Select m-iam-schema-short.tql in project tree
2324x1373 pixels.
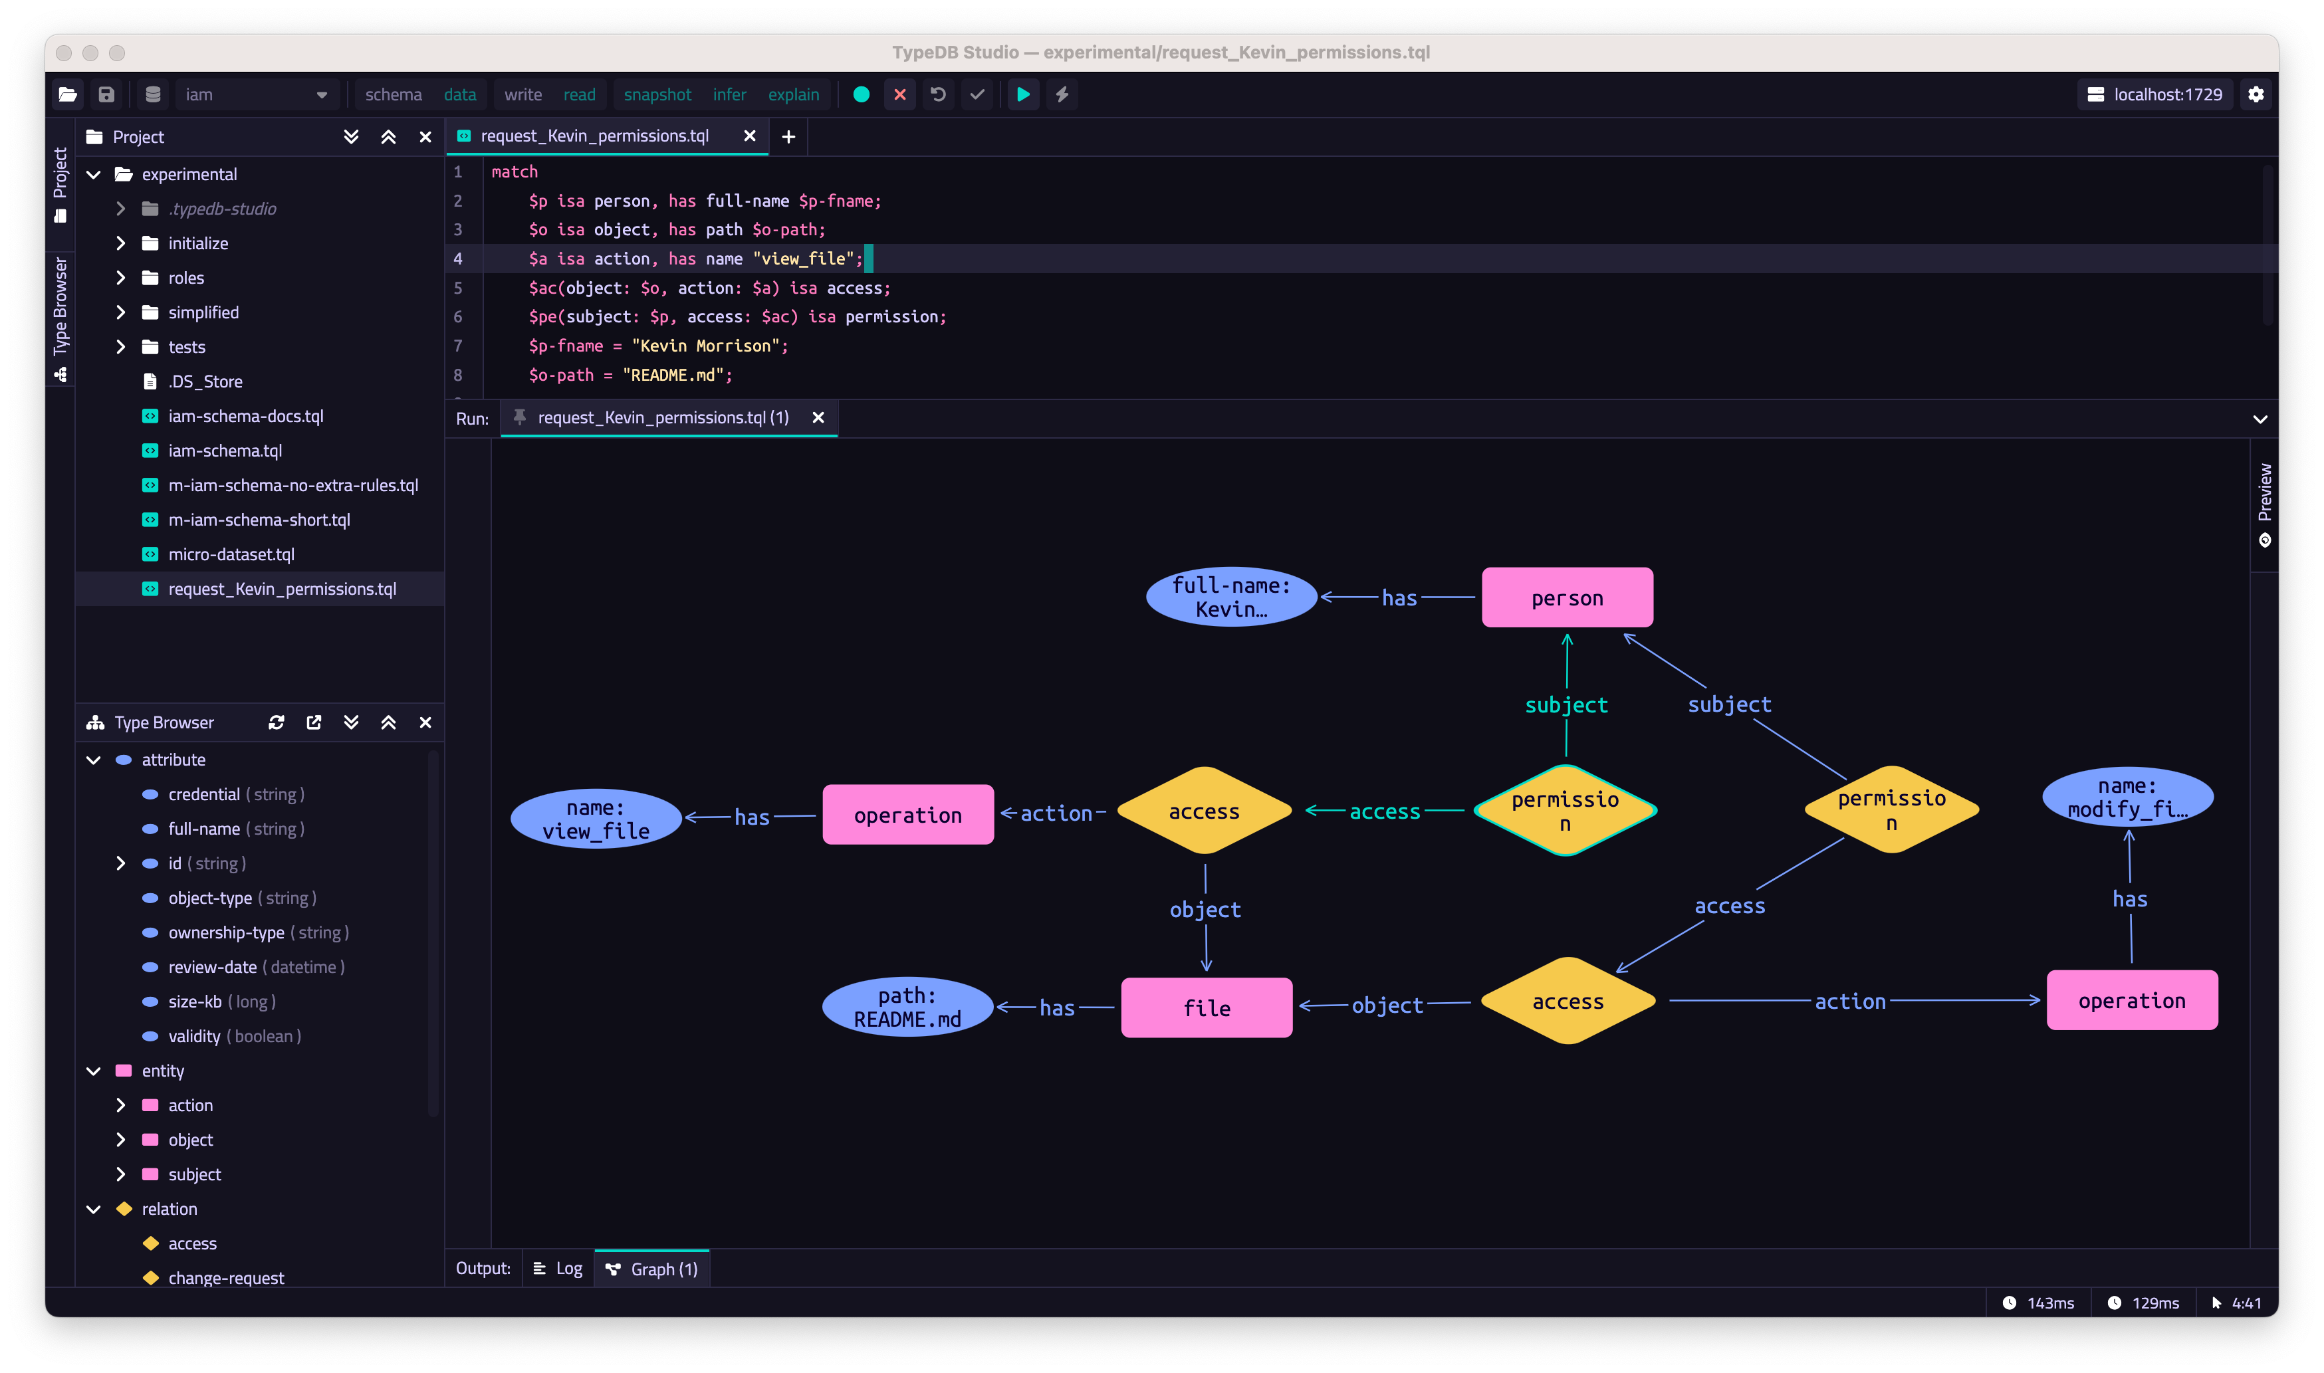pos(259,520)
